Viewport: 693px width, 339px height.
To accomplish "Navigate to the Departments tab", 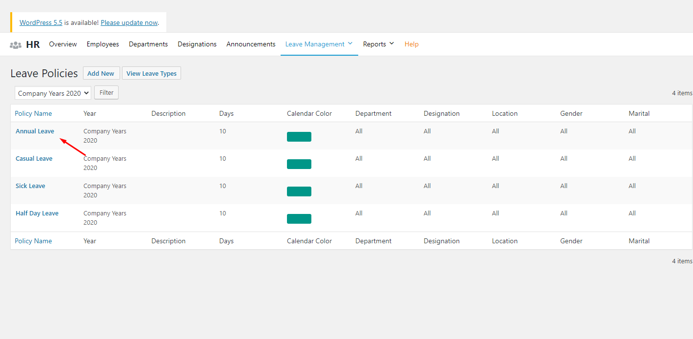I will pos(148,44).
